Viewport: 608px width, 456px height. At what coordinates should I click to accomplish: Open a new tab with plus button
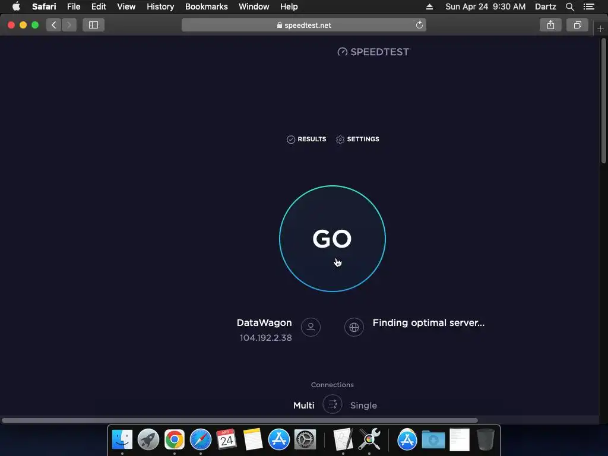(600, 28)
